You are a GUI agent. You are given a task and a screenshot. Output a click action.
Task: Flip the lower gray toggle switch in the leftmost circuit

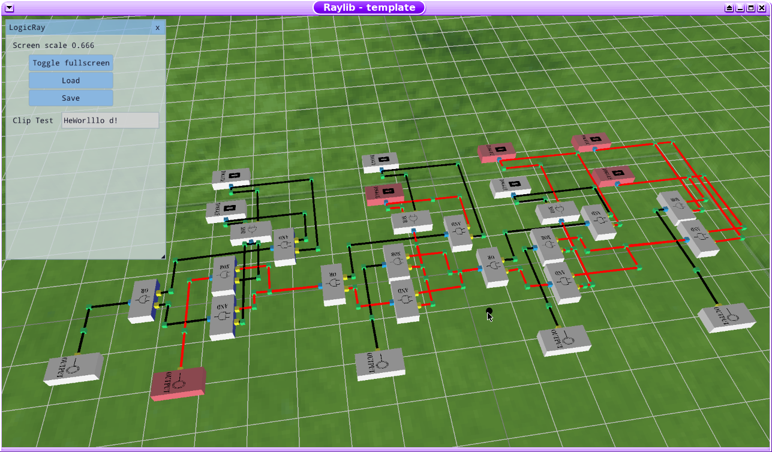pos(226,210)
